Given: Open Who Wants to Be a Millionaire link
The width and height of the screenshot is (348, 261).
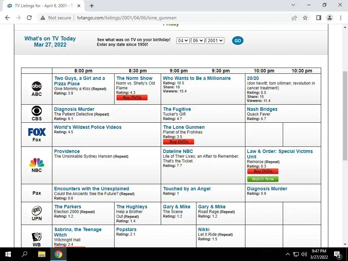Looking at the screenshot, I should point(197,78).
